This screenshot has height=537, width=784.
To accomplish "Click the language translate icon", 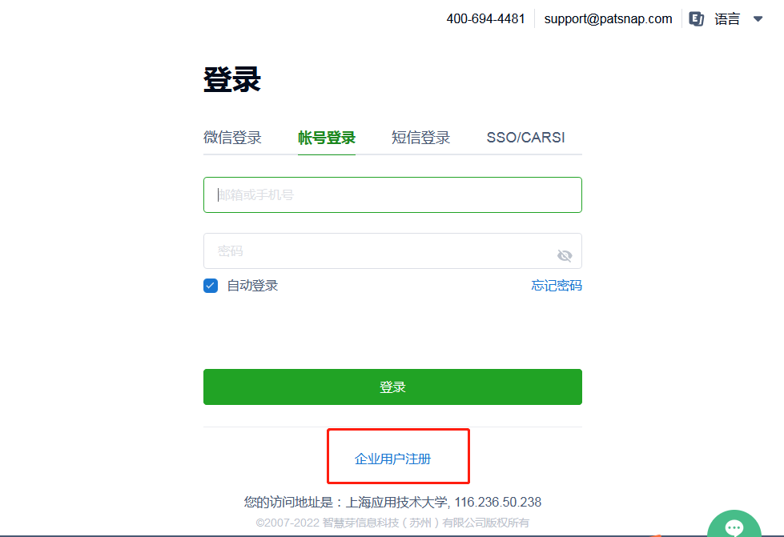I will click(696, 19).
